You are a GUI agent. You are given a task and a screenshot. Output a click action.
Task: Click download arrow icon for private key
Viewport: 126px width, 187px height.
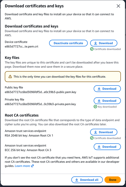coord(99,101)
